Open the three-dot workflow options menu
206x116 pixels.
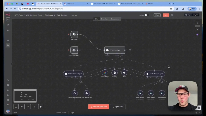pyautogui.click(x=178, y=15)
